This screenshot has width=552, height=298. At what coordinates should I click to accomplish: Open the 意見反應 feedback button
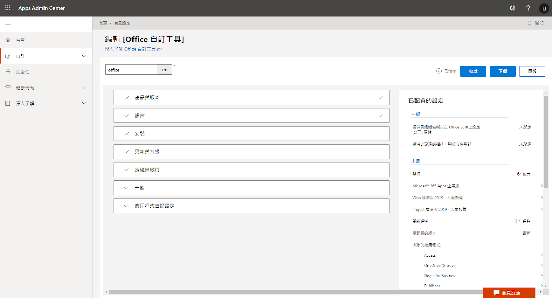tap(509, 293)
